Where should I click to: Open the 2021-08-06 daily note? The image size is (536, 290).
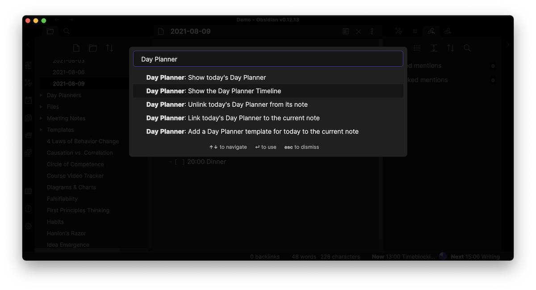[68, 72]
